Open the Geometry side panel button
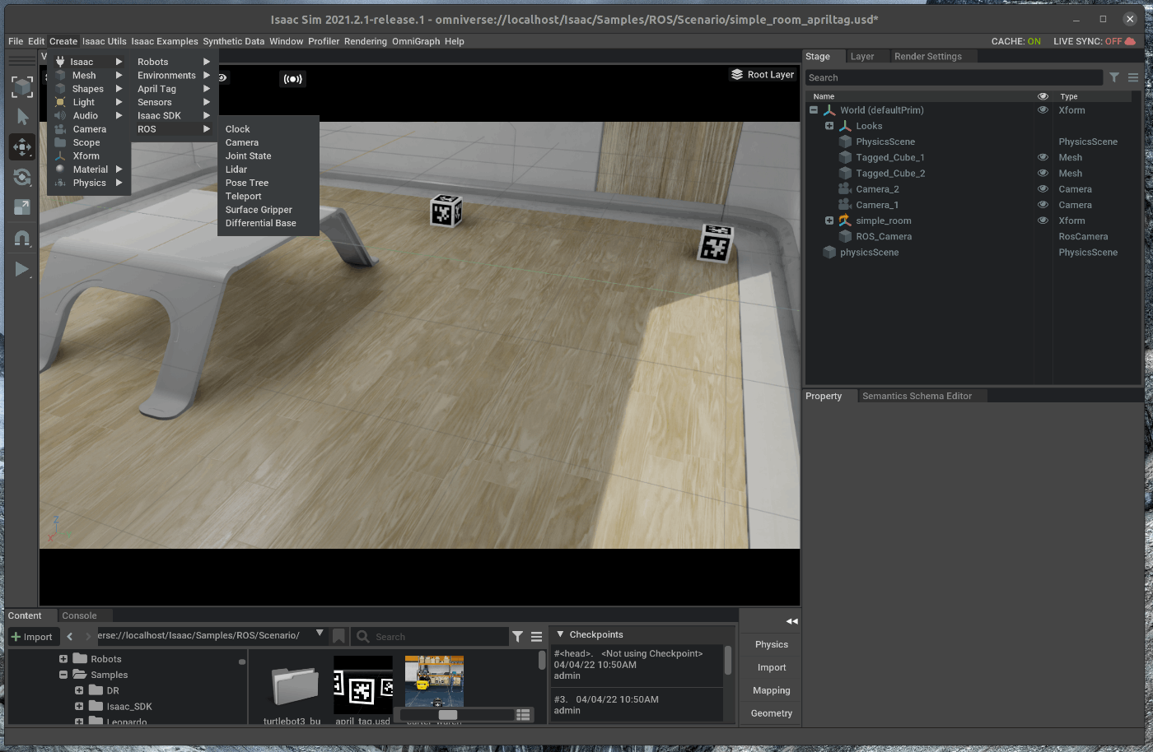 coord(772,713)
